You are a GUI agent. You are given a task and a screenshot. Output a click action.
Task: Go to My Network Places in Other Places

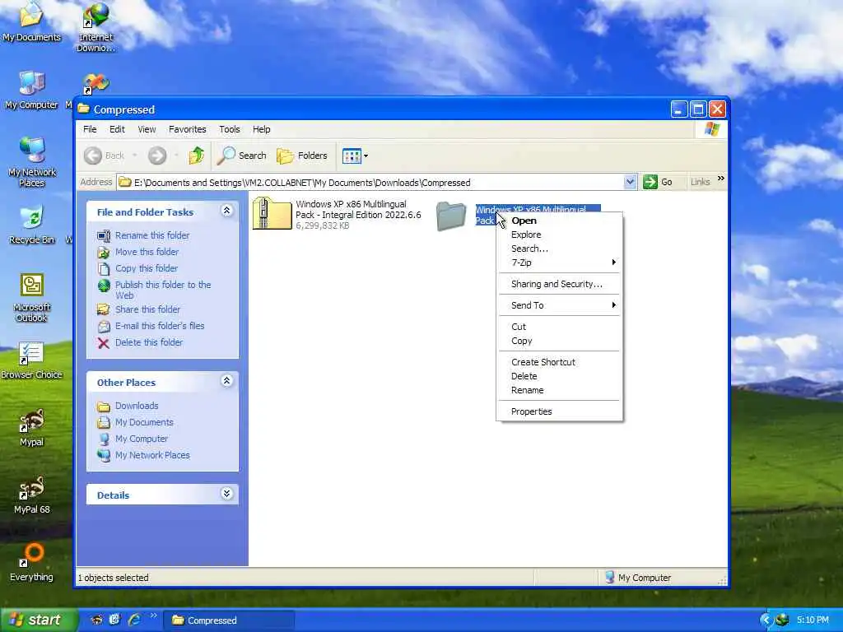[152, 455]
